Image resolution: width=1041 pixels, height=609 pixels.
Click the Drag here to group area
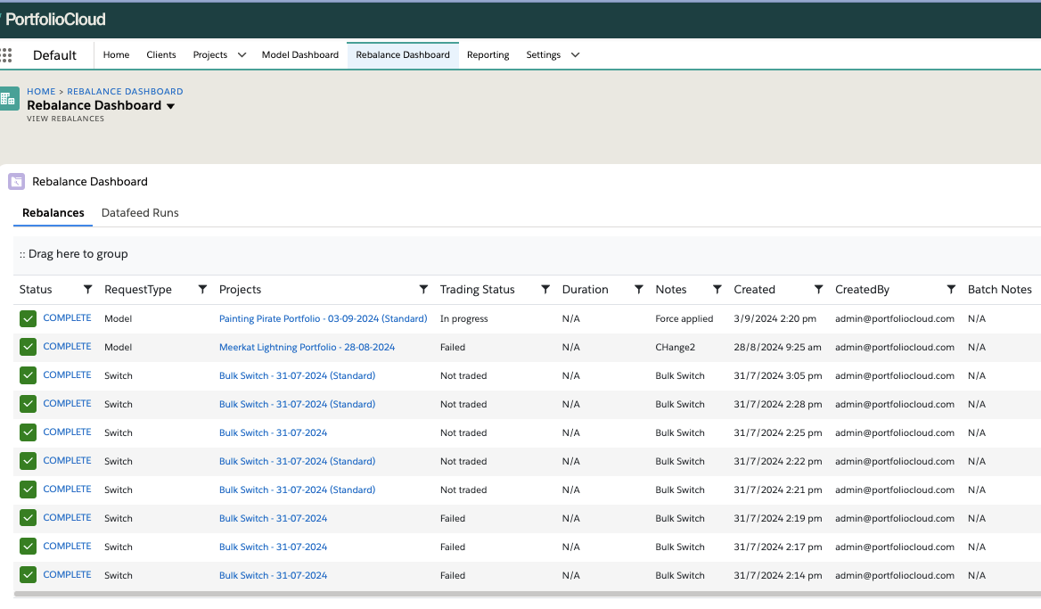(75, 253)
